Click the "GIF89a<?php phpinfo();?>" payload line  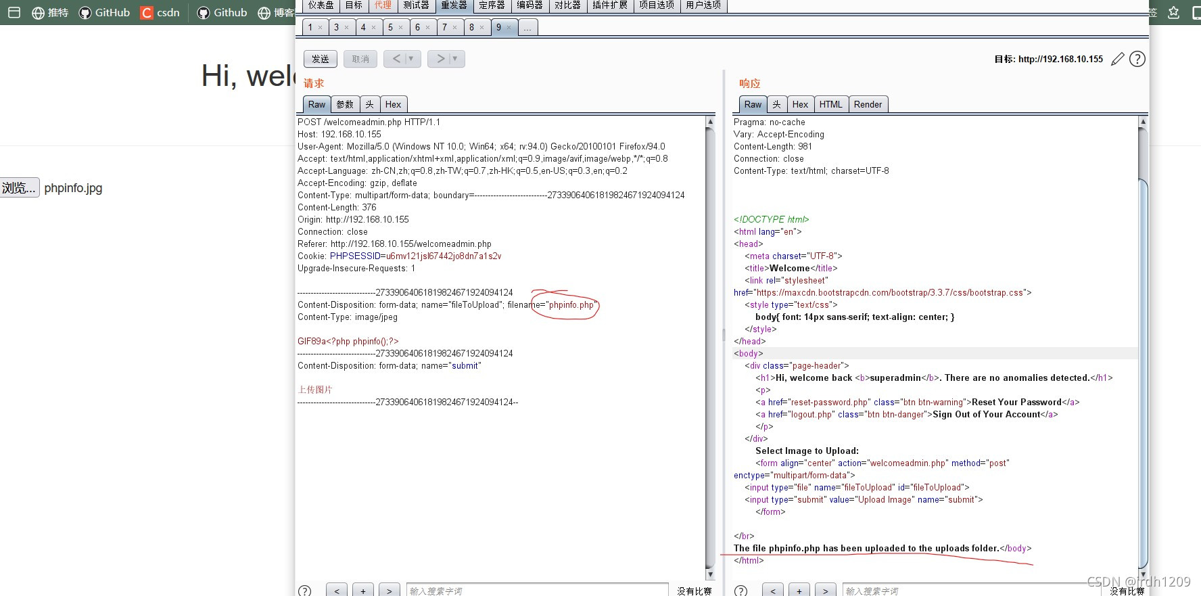point(348,342)
